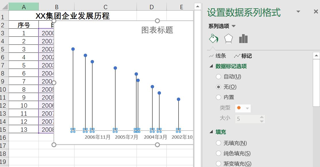Viewport: 320px width, 167px height.
Task: Click the tallest data point marker
Action: coord(73,49)
